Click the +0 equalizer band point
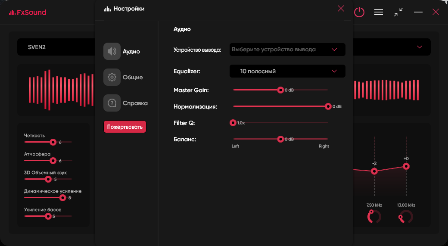Screen dimensions: 448x246 [406, 166]
